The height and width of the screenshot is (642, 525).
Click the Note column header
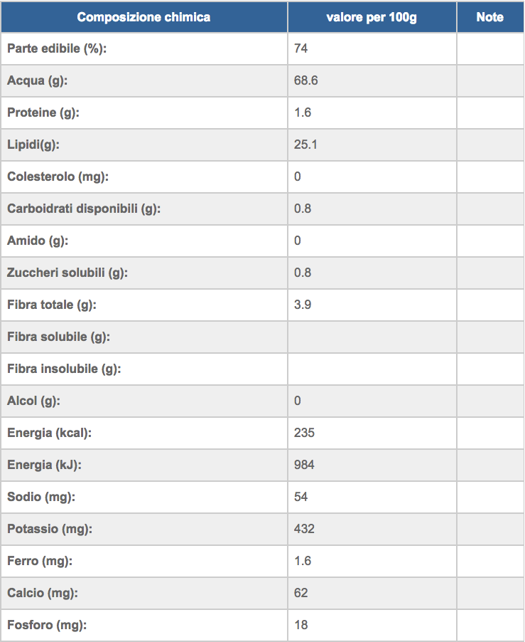coord(490,17)
